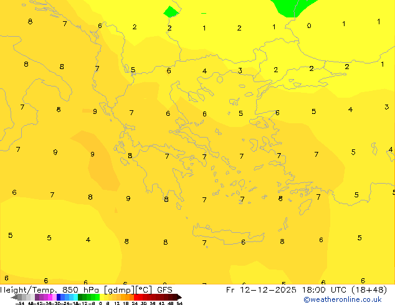
Task: Click the dark blue swatch in the legend
Action: 59,297
